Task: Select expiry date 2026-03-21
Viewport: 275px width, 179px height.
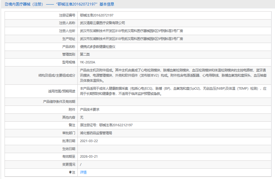Action: [89, 156]
